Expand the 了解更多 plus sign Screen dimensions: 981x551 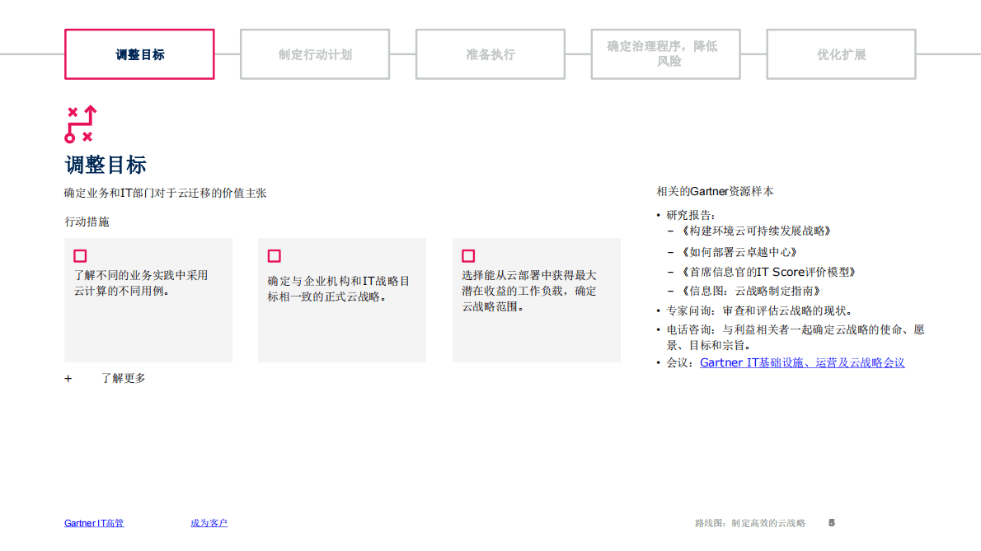tap(68, 379)
